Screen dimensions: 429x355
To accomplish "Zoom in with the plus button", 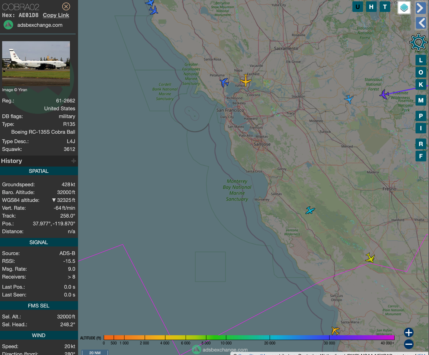I will [408, 332].
